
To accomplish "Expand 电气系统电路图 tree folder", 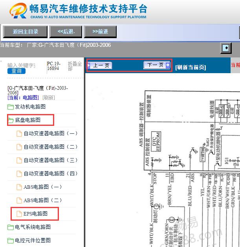I will point(33,227).
